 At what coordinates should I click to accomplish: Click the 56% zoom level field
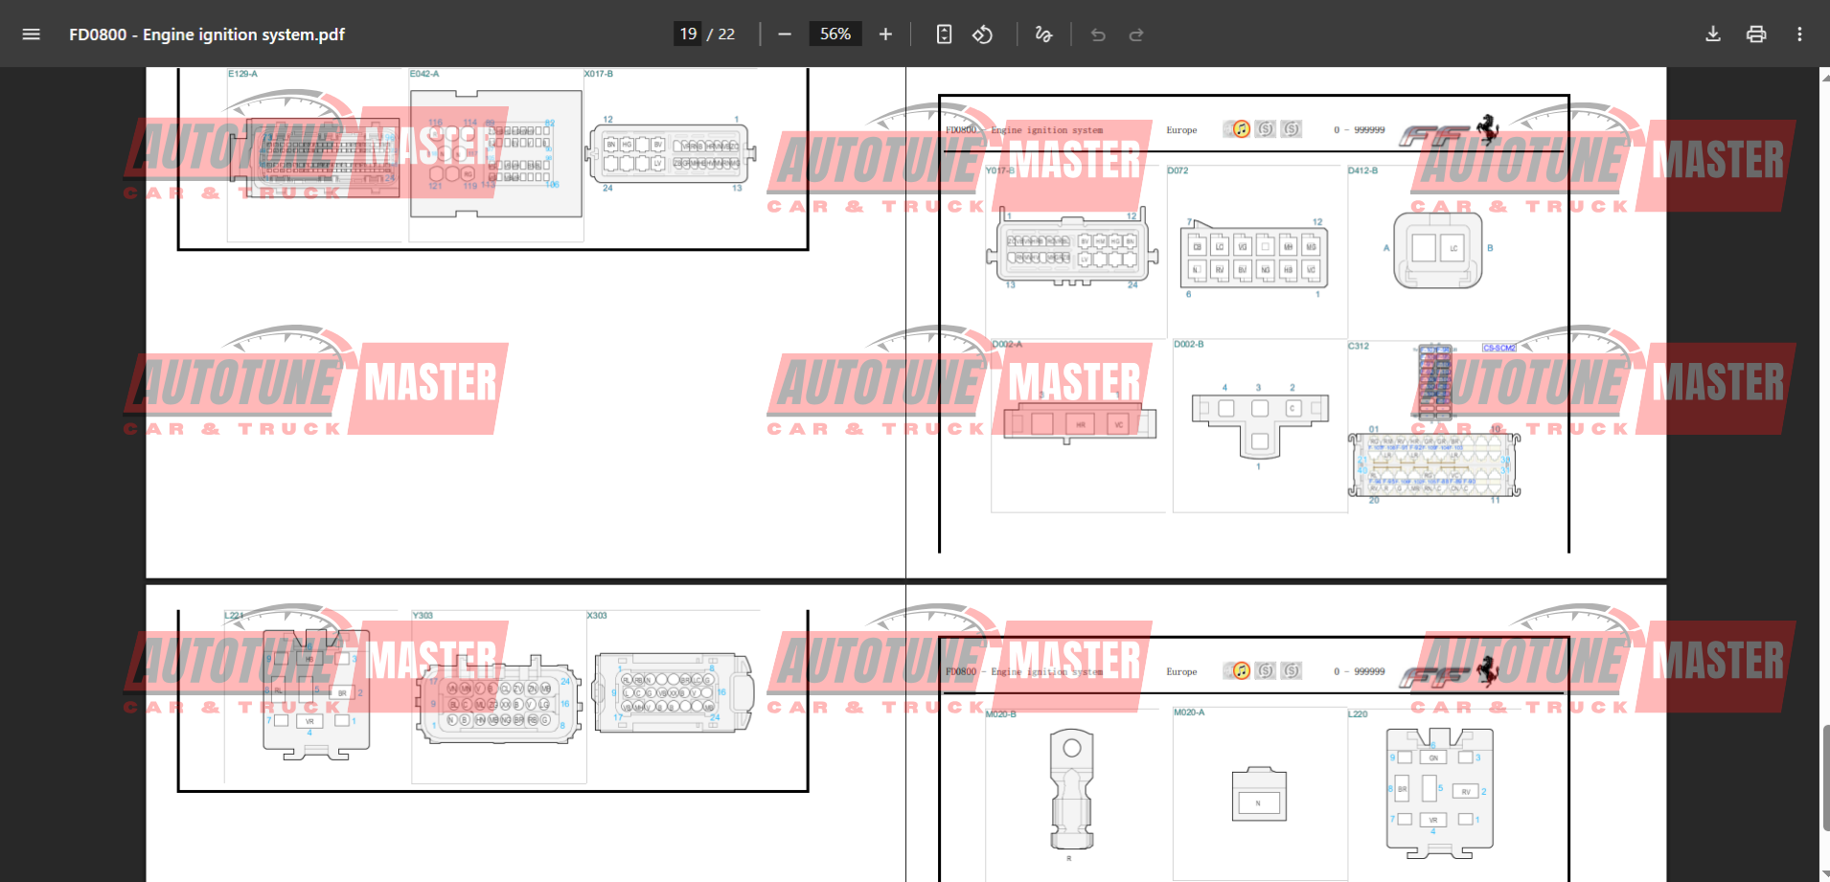(835, 34)
